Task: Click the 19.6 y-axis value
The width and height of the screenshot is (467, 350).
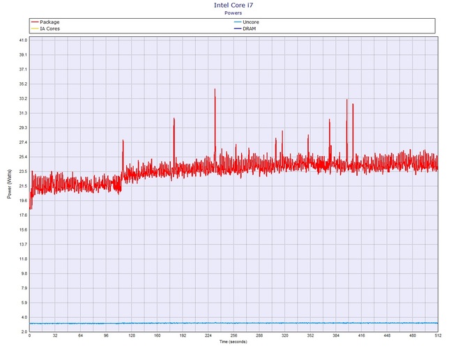Action: pyautogui.click(x=23, y=201)
